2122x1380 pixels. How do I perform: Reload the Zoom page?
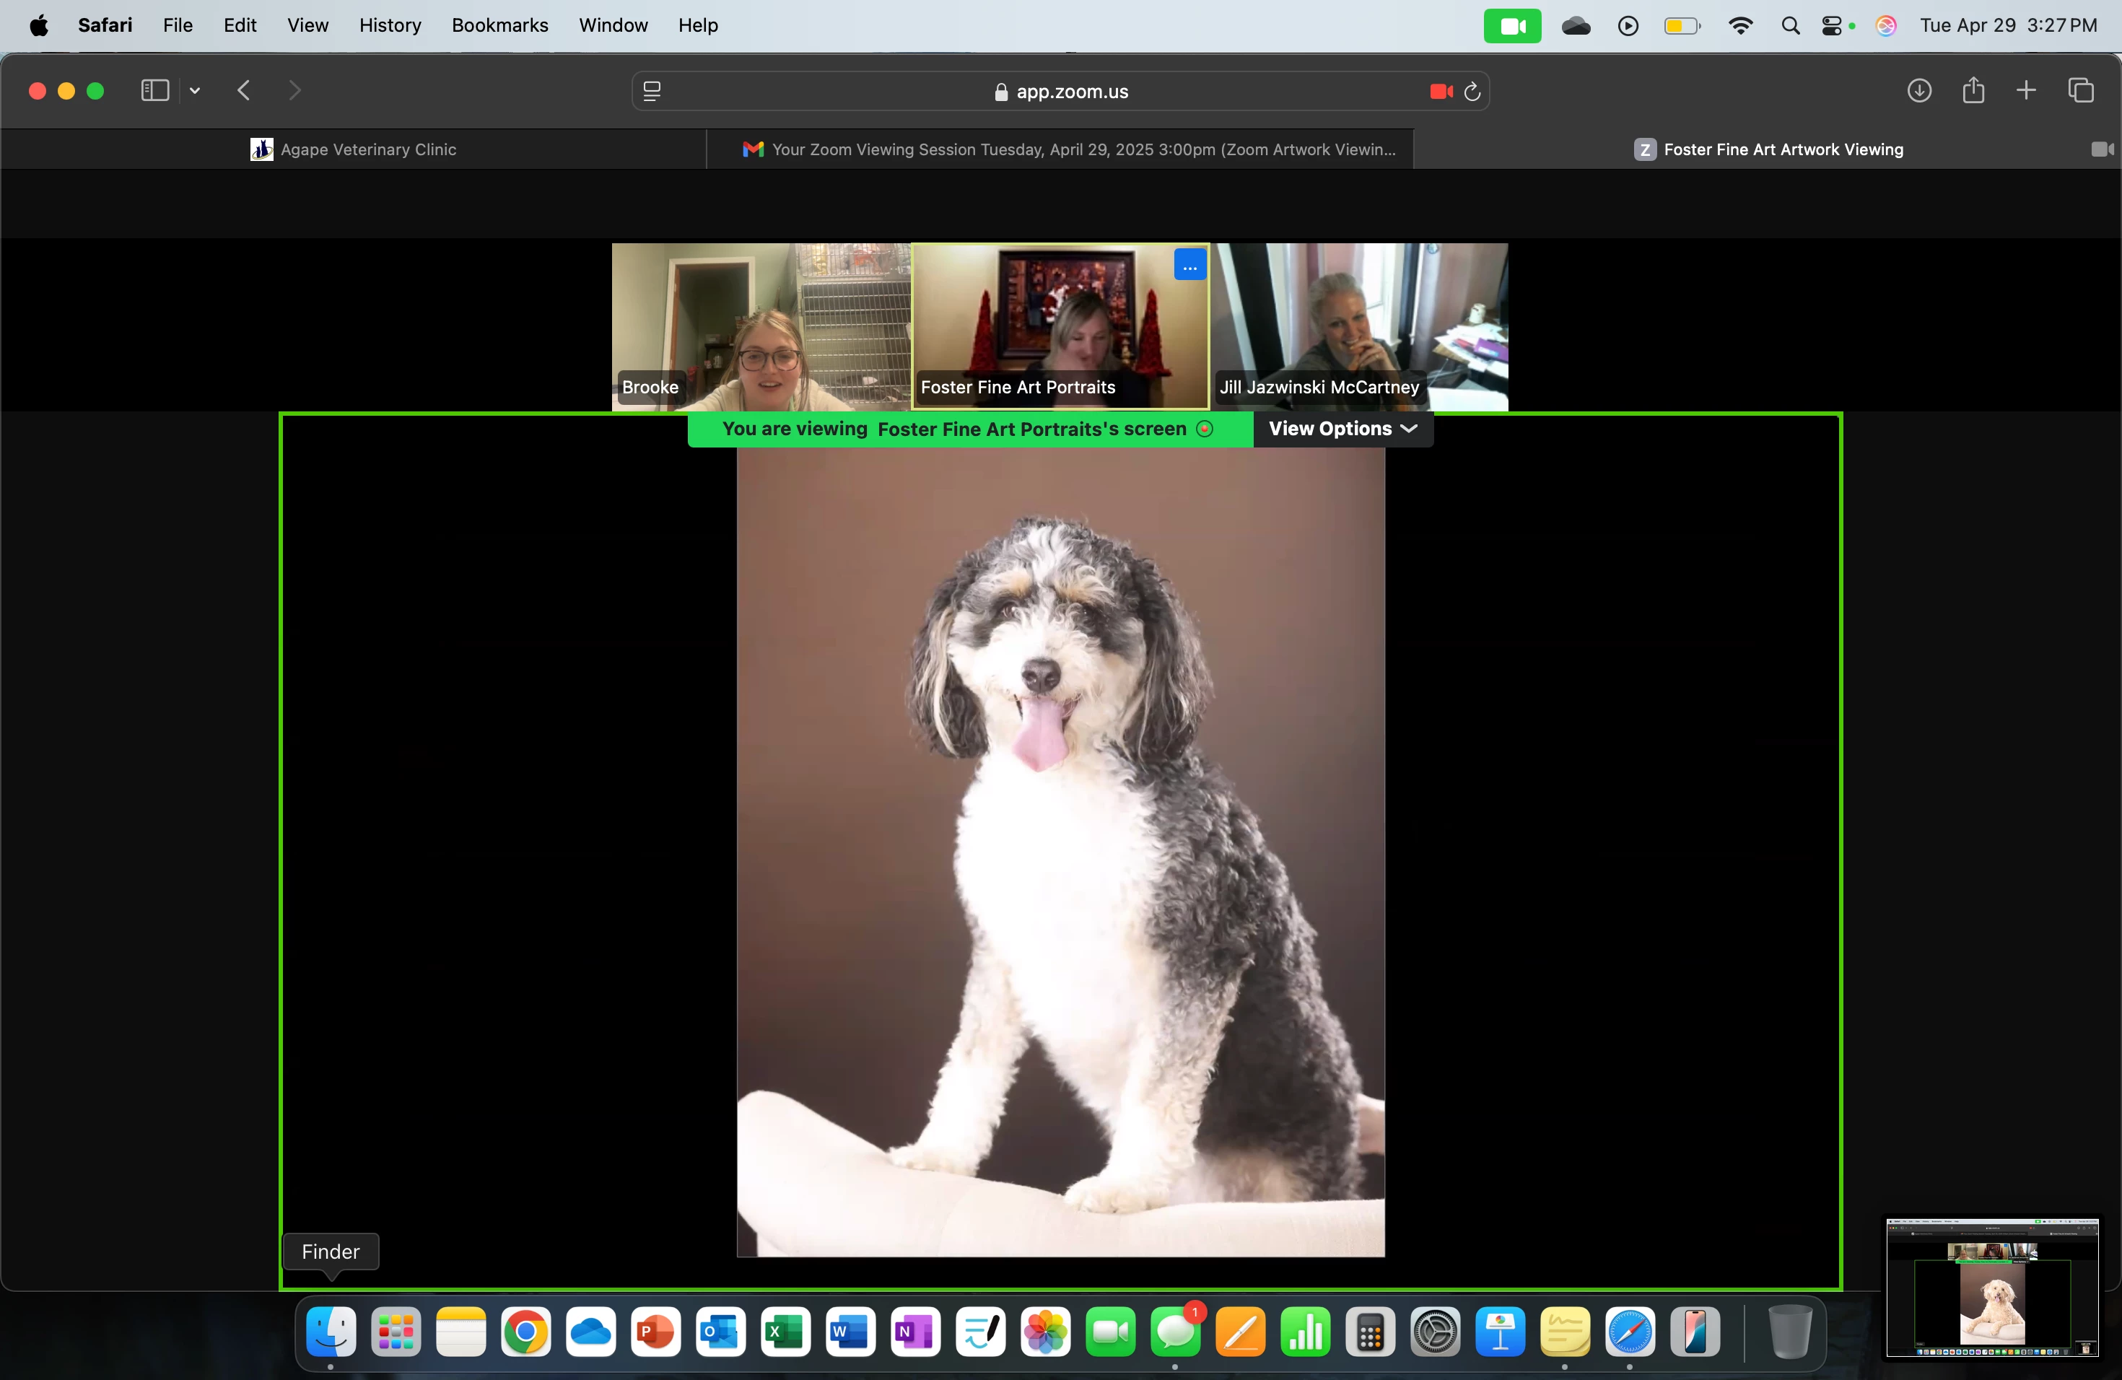point(1472,92)
